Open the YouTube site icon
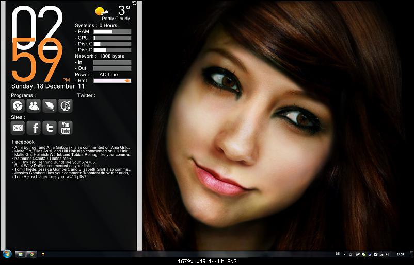Viewport: 414px width, 265px height. point(66,128)
